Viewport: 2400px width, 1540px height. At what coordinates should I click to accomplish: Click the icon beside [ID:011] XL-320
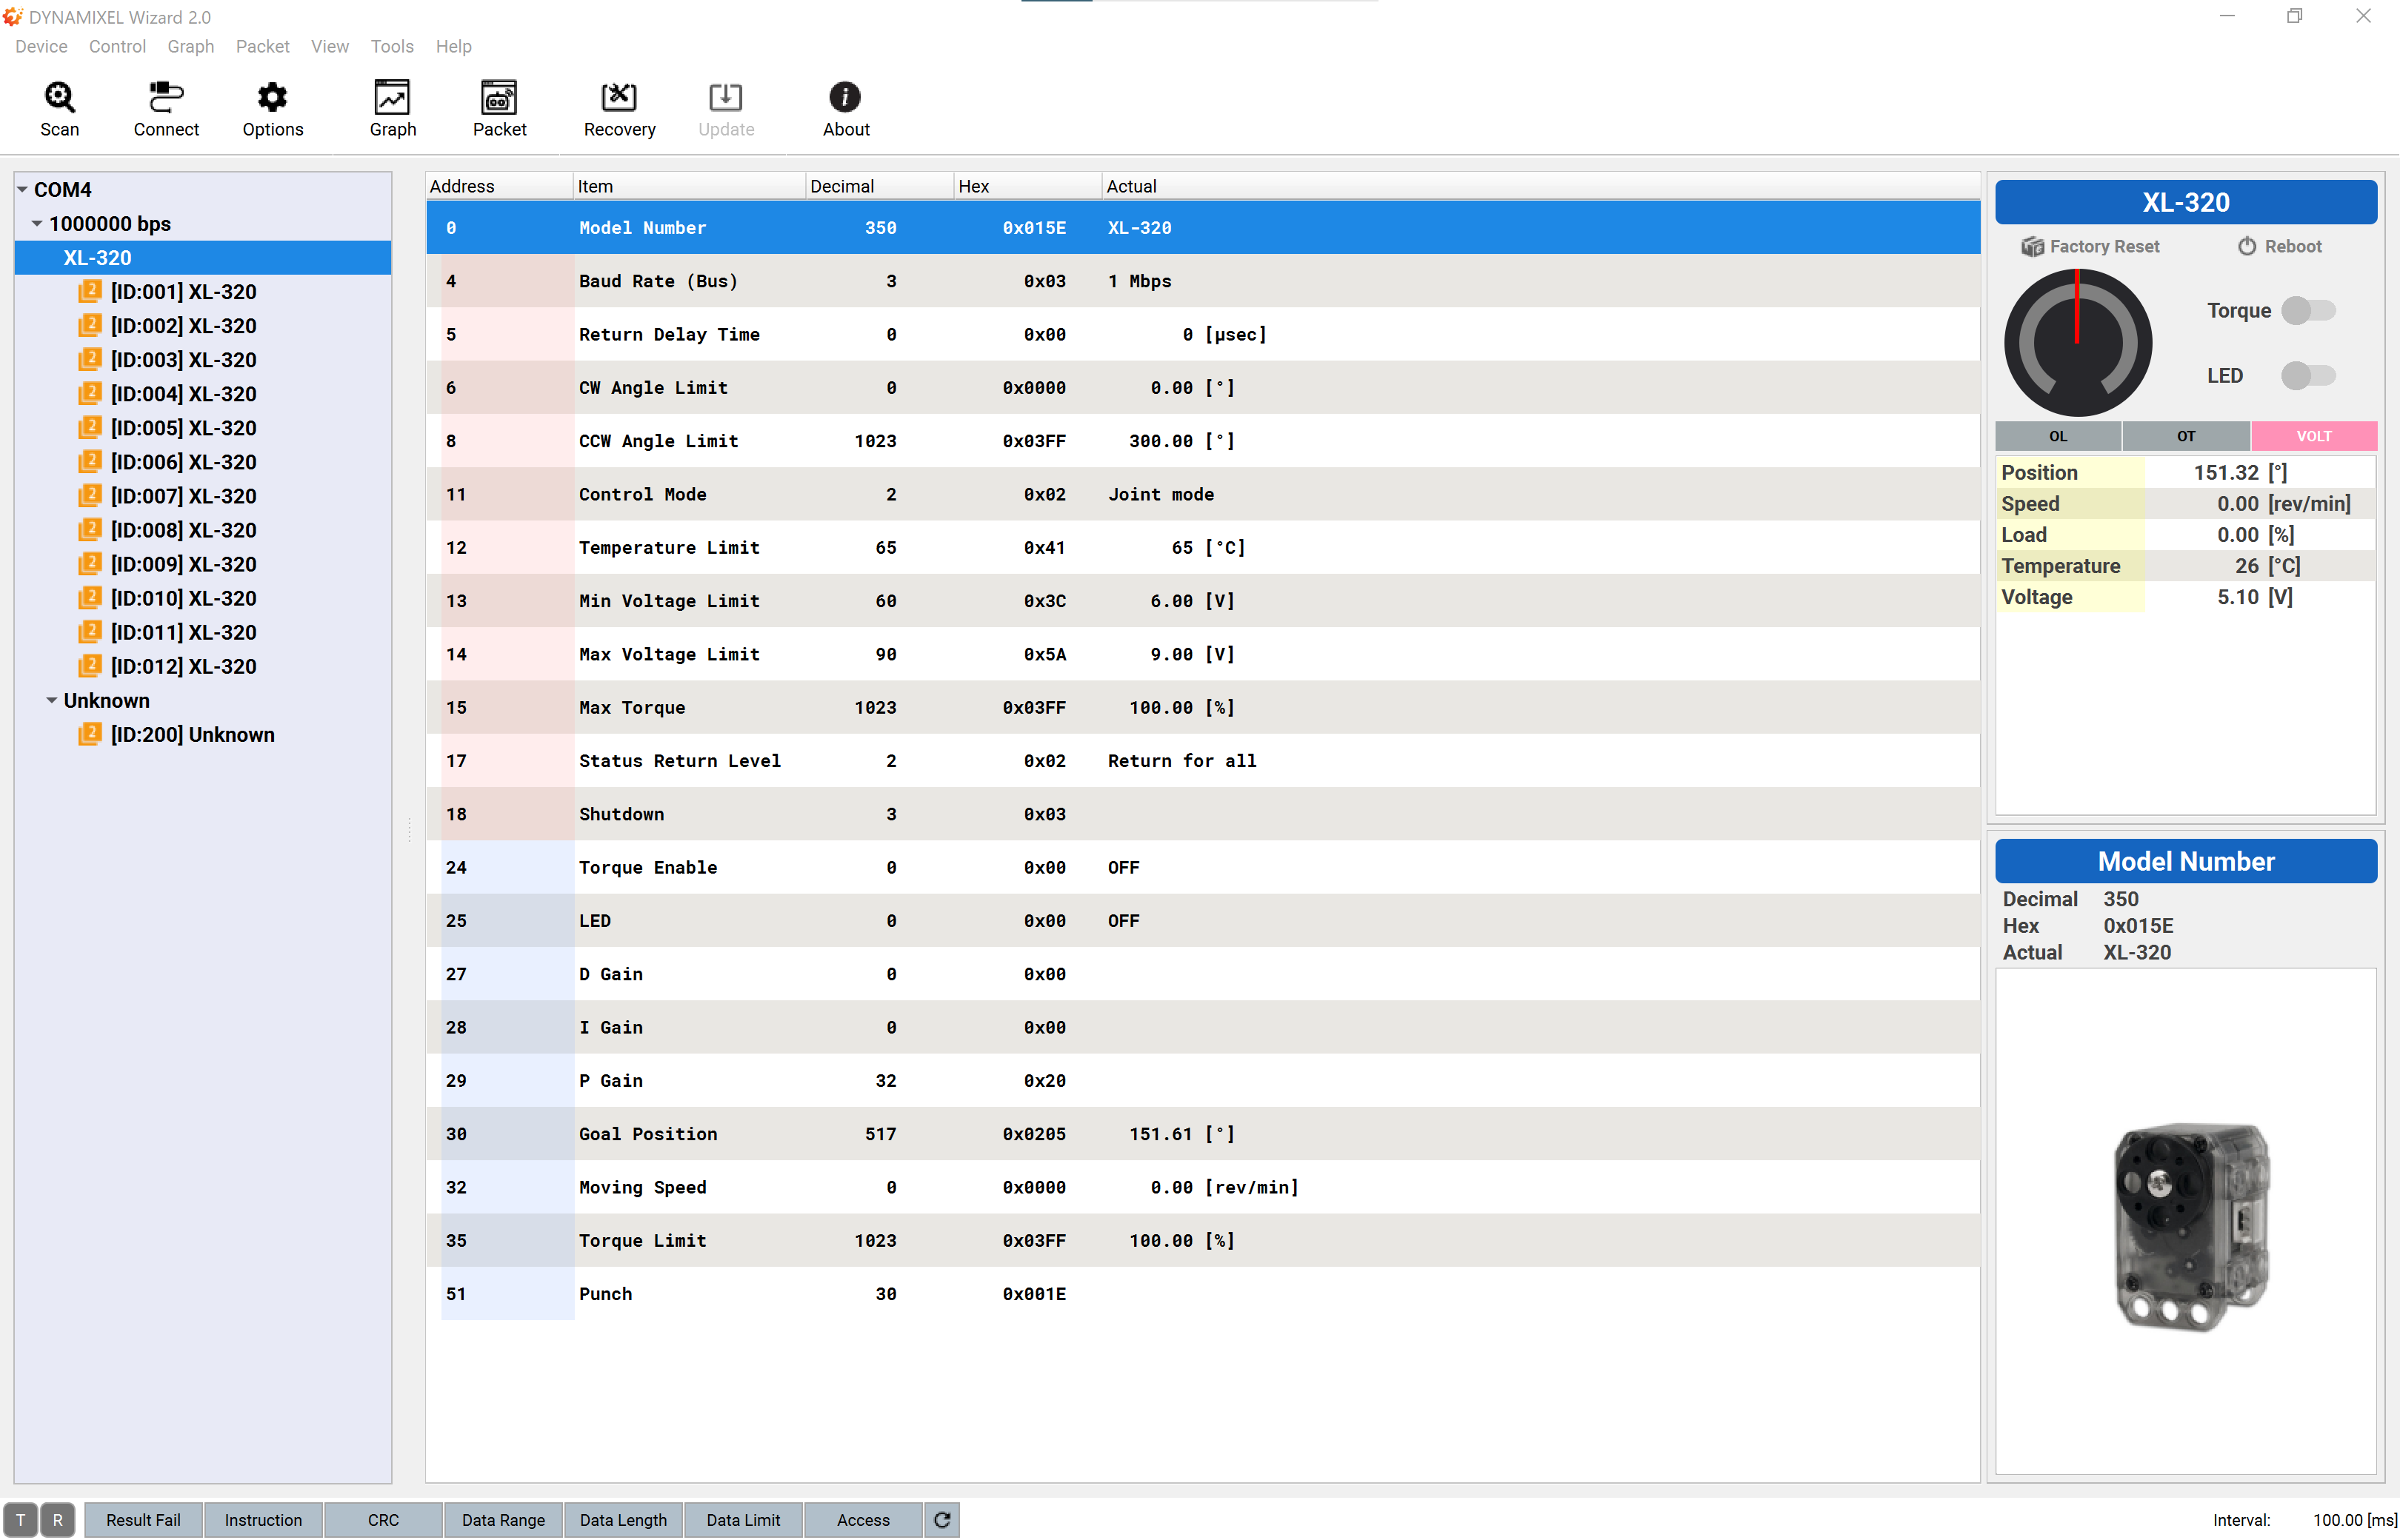point(90,631)
